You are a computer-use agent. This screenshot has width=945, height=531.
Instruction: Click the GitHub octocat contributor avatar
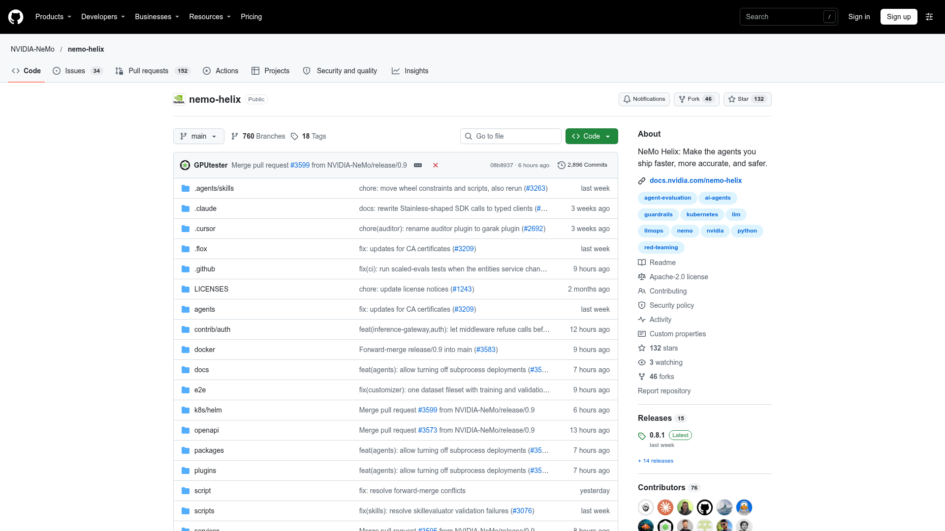pyautogui.click(x=705, y=507)
